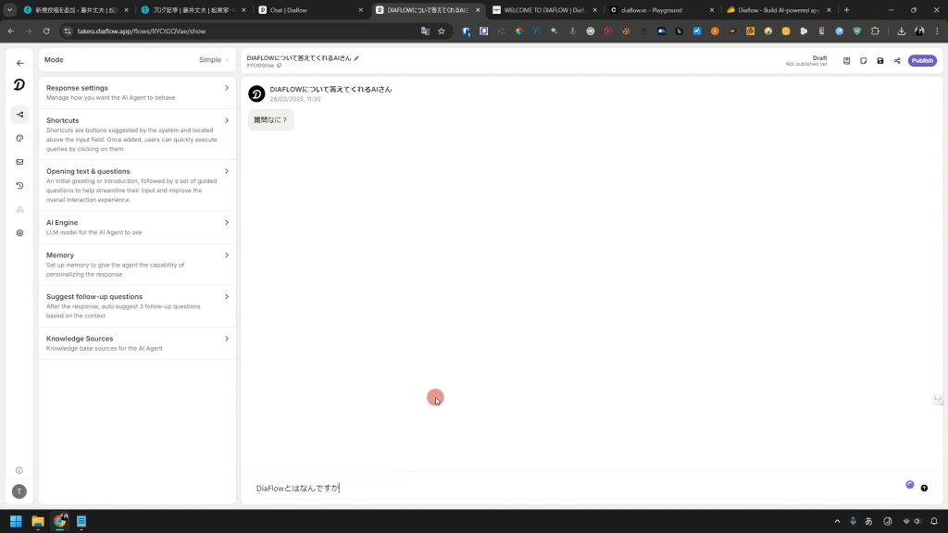Click the back arrow in the left sidebar
The height and width of the screenshot is (533, 948).
pyautogui.click(x=20, y=63)
